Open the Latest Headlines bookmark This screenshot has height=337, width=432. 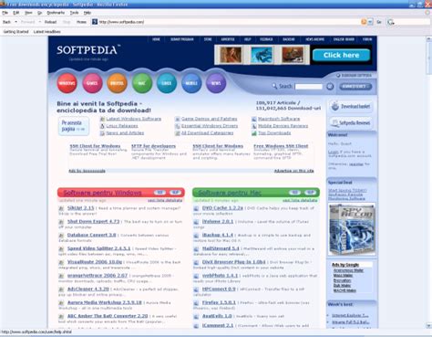pyautogui.click(x=46, y=32)
